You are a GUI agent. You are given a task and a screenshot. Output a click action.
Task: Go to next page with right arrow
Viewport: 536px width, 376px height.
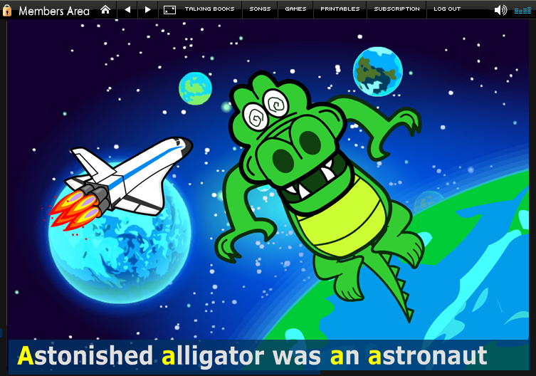(147, 9)
